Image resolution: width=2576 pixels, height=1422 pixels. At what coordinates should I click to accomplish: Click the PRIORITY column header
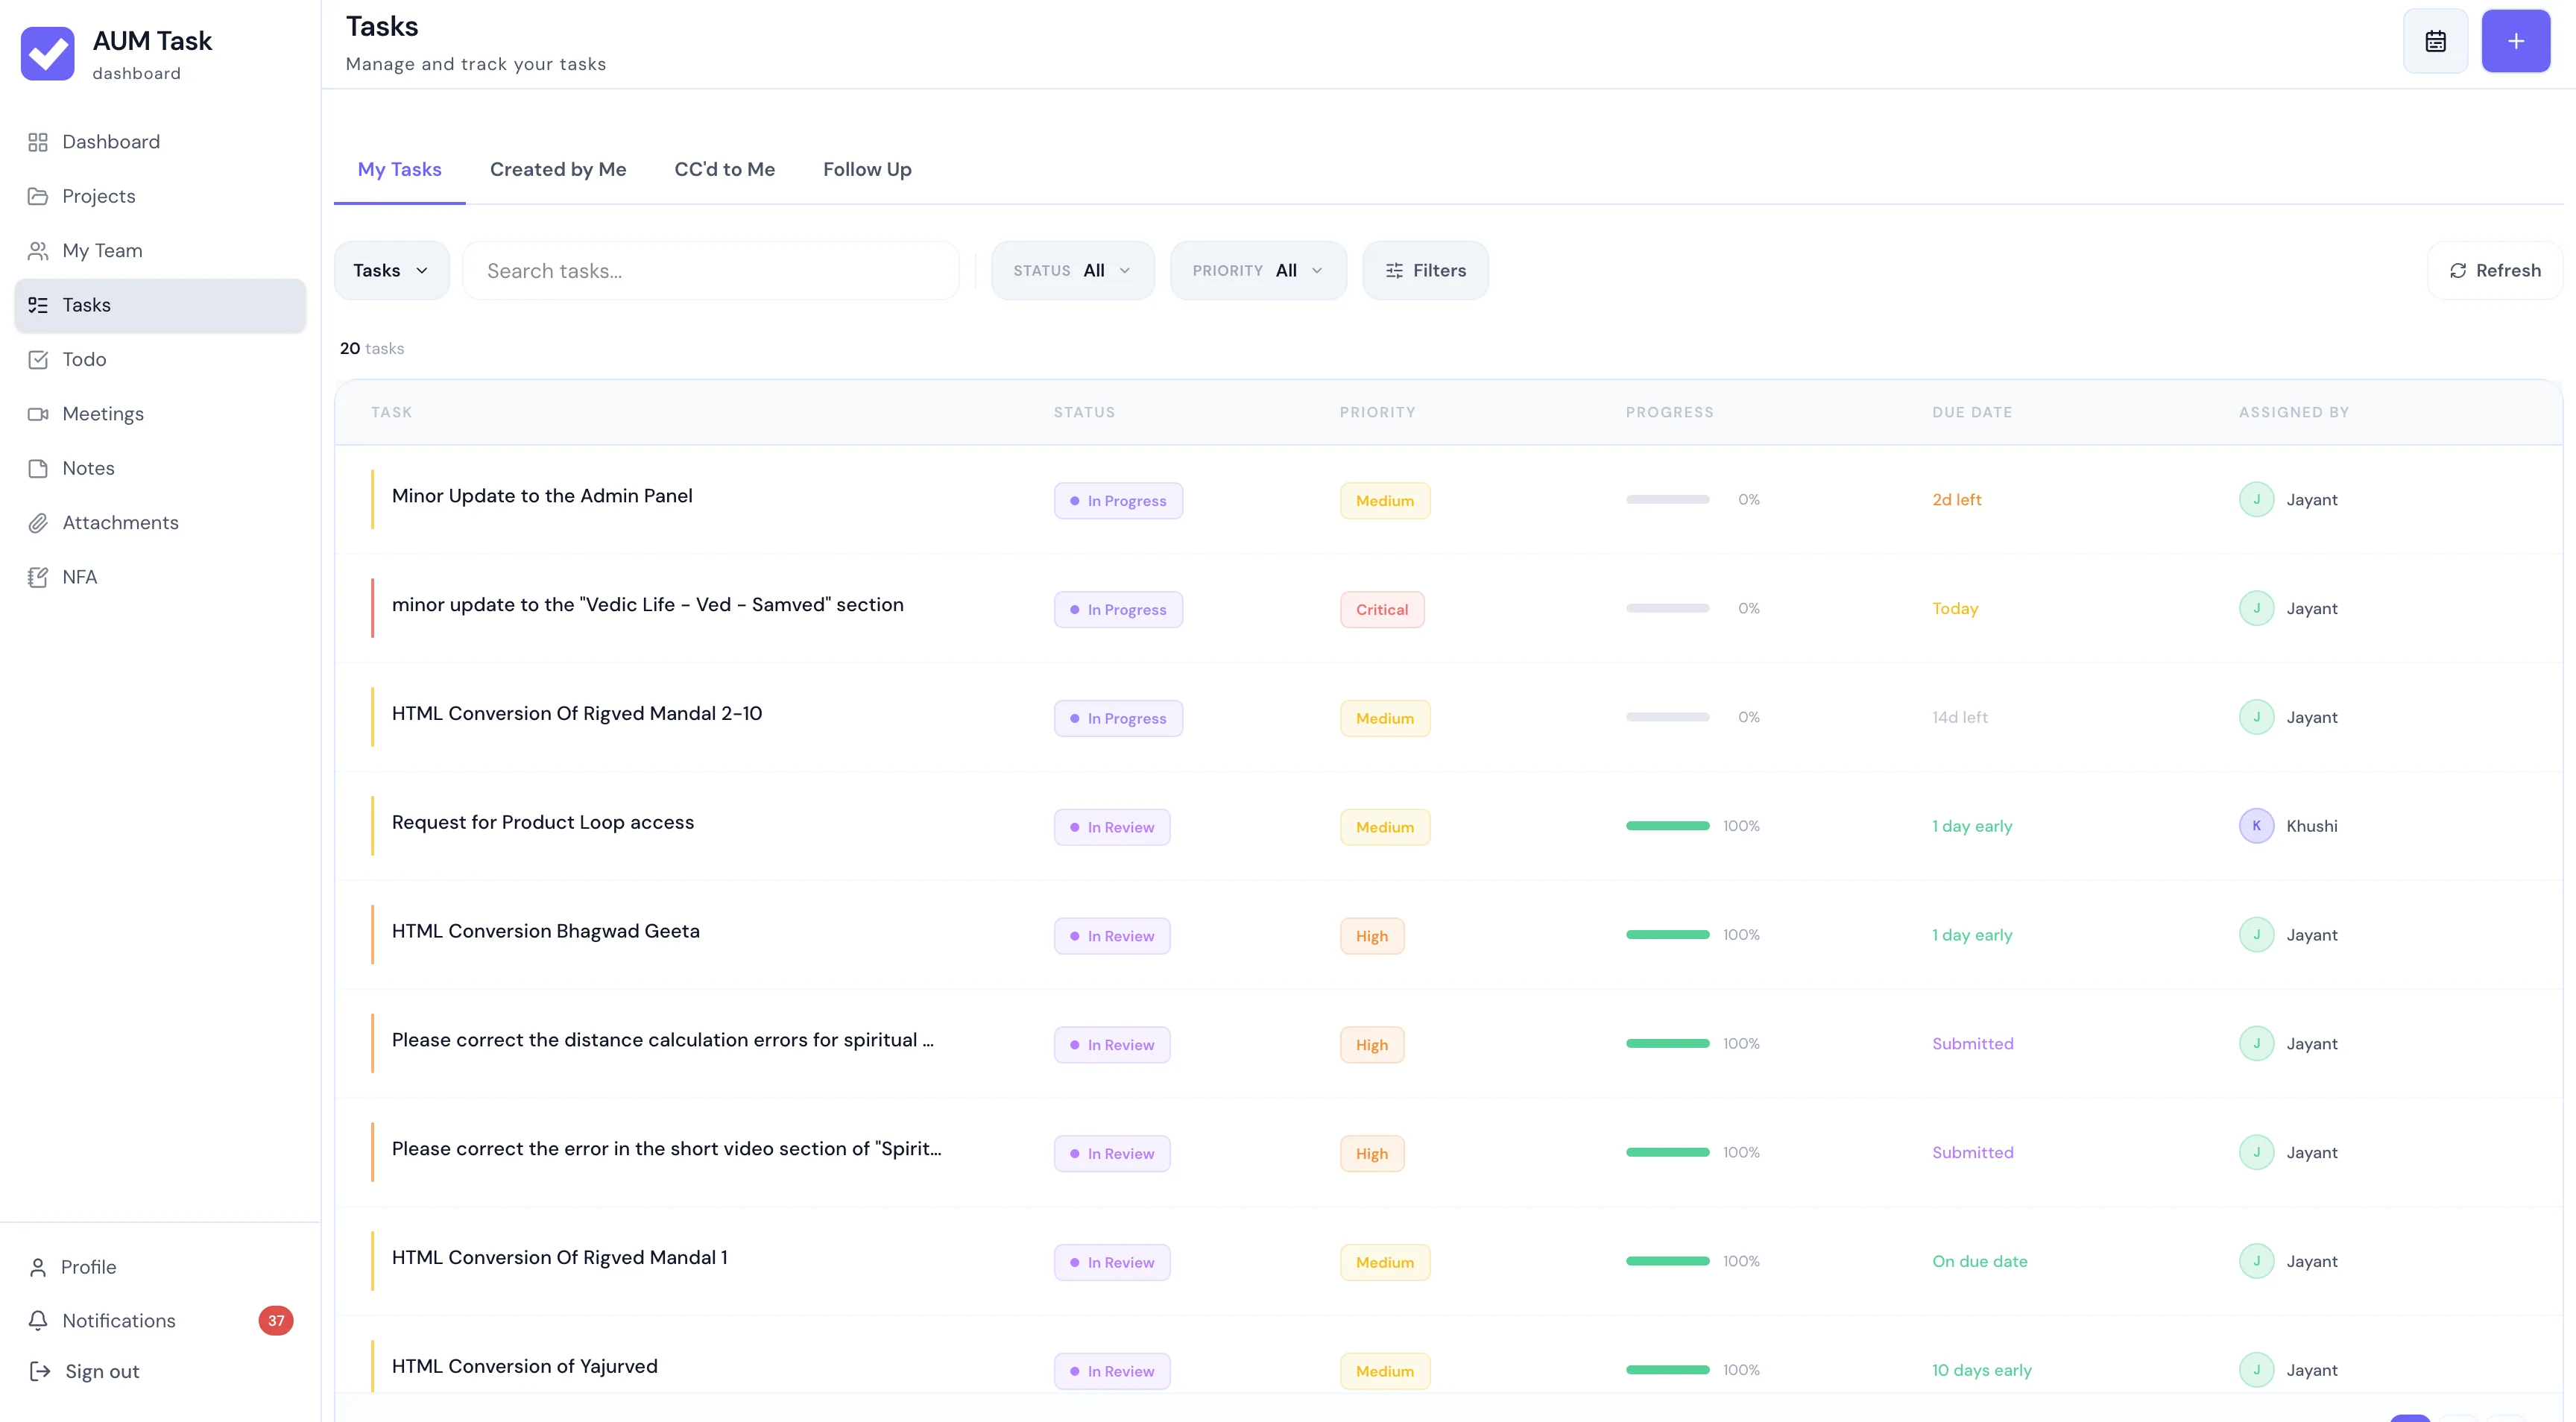click(x=1377, y=412)
